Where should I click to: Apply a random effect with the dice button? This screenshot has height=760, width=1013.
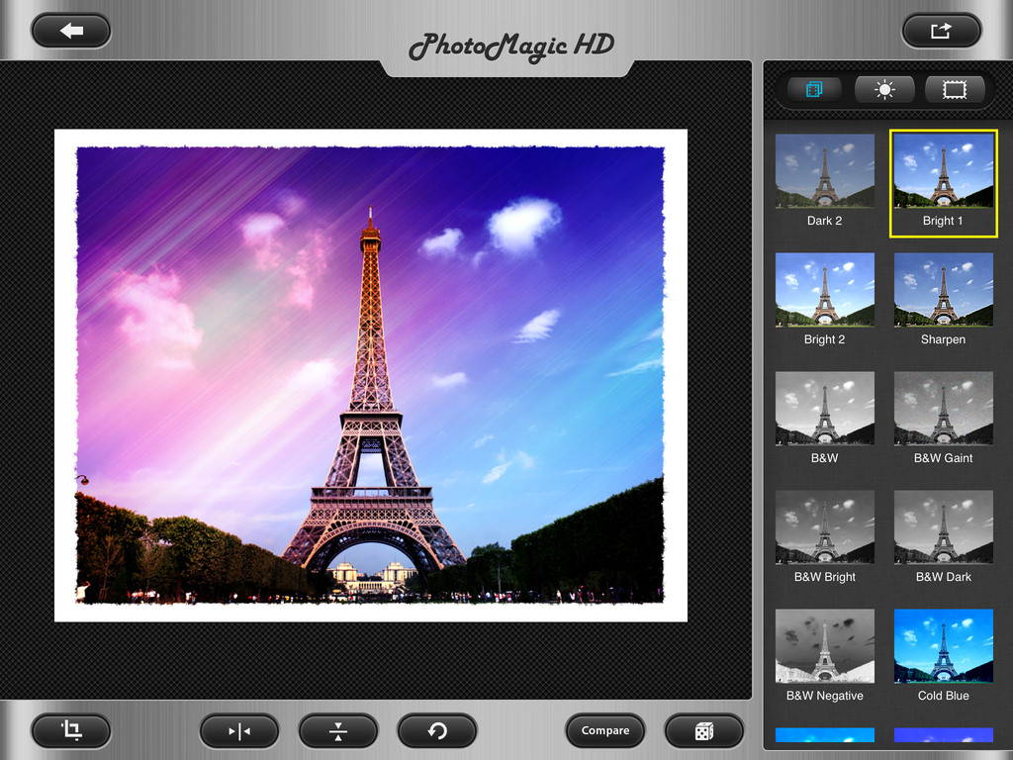703,731
